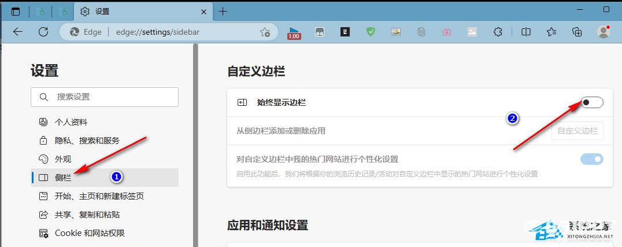Screen dimensions: 622x247
Task: Open 开始、主页和新建标签页 section
Action: coord(105,196)
